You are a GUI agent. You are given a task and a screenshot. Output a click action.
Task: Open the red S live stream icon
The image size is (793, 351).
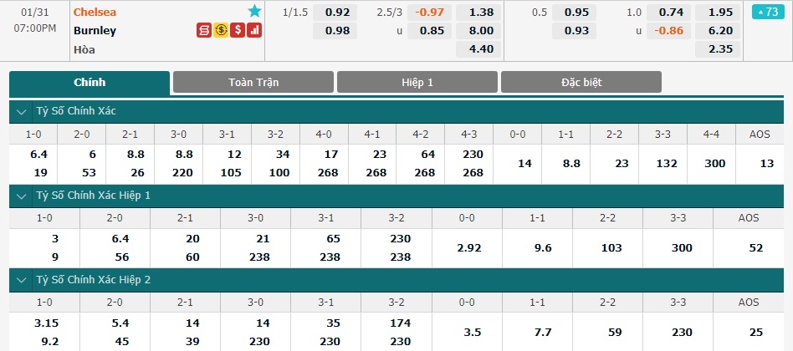point(204,30)
